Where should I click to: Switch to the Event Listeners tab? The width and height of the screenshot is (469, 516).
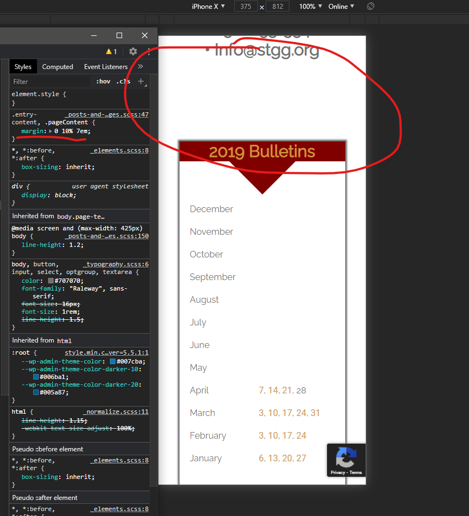point(106,67)
